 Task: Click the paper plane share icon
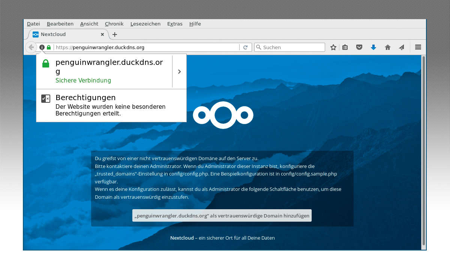pos(402,47)
